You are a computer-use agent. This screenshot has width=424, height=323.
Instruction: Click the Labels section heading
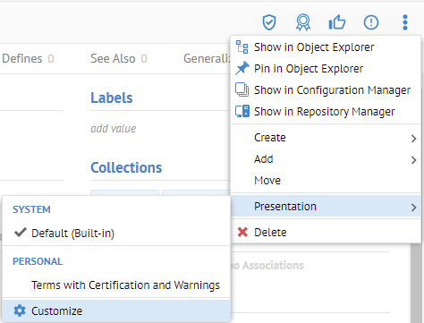(x=112, y=98)
